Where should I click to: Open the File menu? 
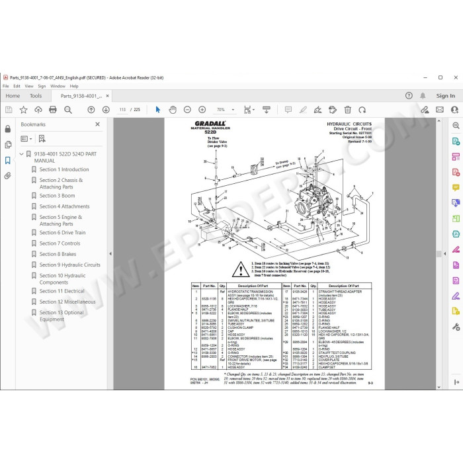[5, 86]
